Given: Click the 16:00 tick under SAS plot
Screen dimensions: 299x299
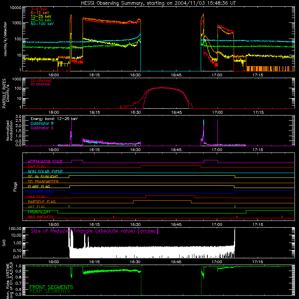Looking at the screenshot, I should coord(53,262).
